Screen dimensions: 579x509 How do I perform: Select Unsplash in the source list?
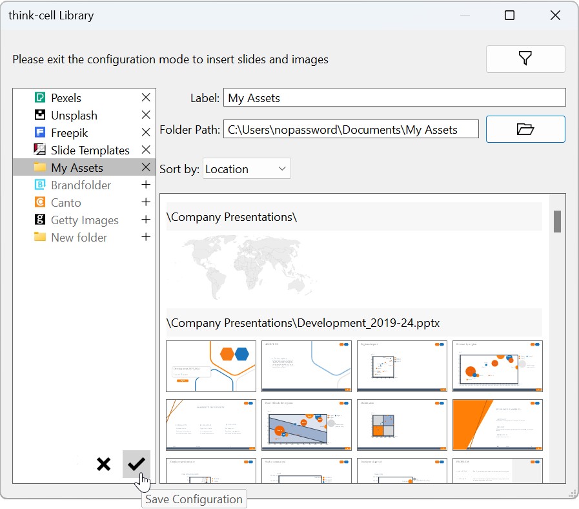(x=84, y=115)
